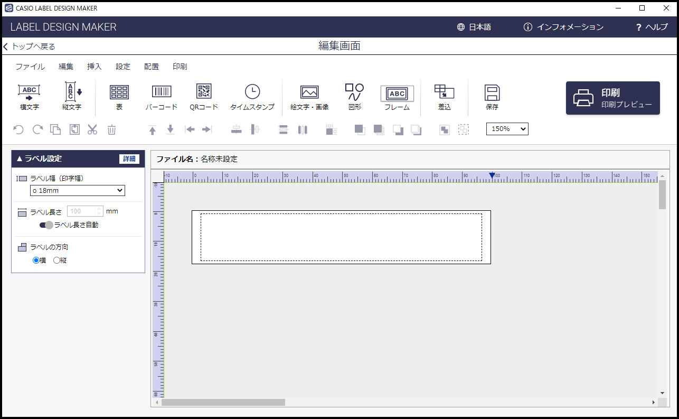Image resolution: width=679 pixels, height=419 pixels.
Task: Open the label width 18mm dropdown
Action: coord(78,190)
